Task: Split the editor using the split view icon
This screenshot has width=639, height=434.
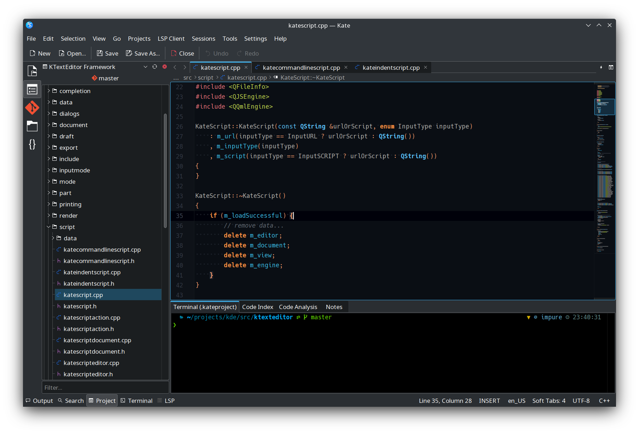Action: (x=611, y=67)
